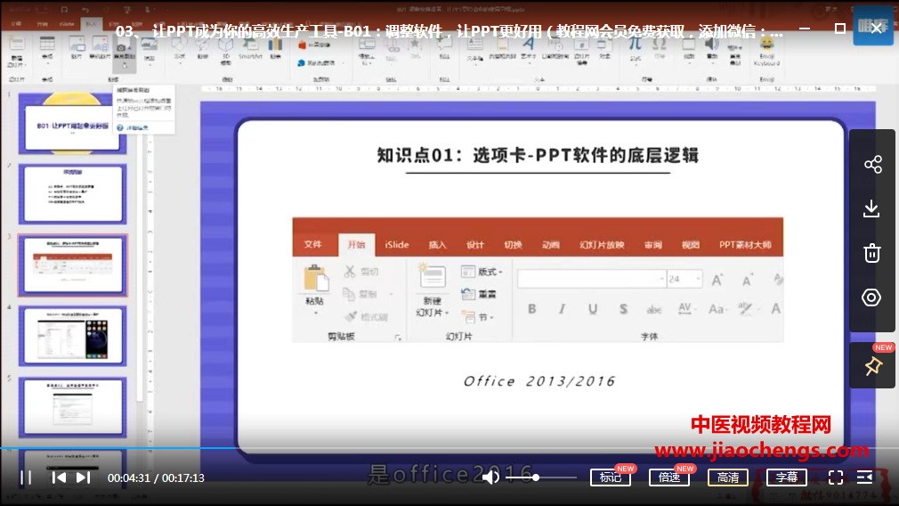This screenshot has width=899, height=506.
Task: Toggle the text shadow S button
Action: [x=623, y=308]
